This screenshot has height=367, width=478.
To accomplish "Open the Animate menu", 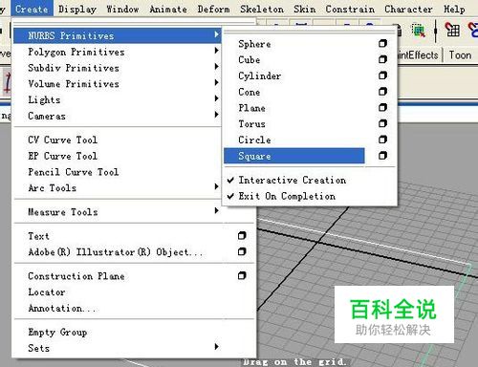I will (168, 9).
